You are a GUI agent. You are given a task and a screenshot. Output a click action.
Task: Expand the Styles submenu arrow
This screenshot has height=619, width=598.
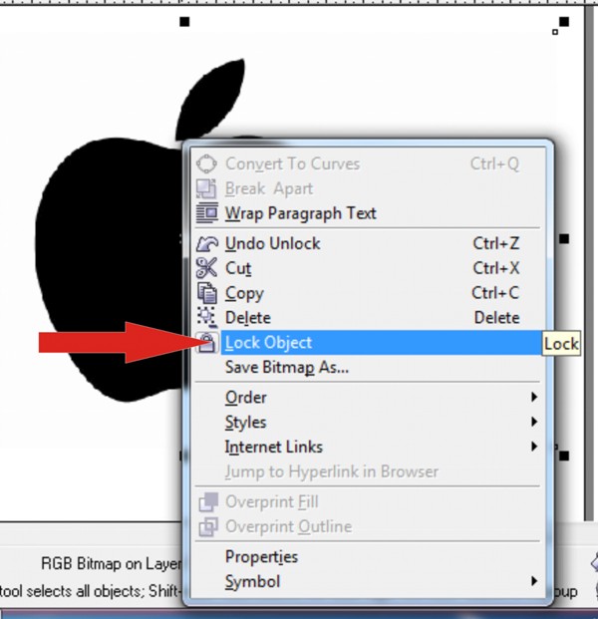coord(533,422)
